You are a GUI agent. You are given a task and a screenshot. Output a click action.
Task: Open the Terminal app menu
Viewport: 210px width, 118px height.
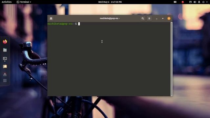24,2
